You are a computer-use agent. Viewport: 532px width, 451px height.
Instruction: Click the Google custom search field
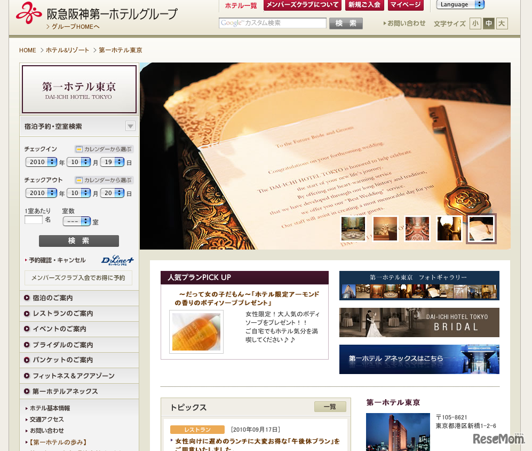click(x=272, y=23)
